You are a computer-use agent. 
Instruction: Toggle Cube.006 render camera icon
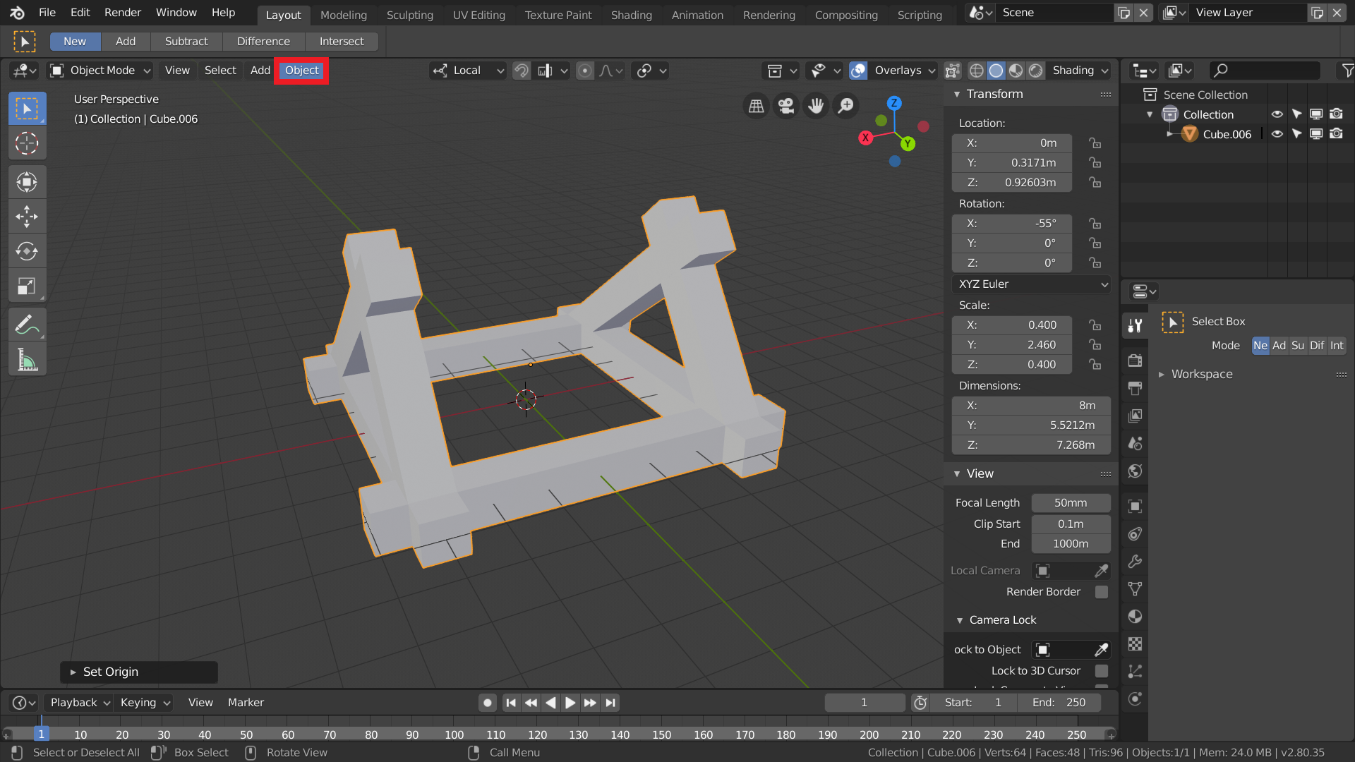click(x=1336, y=134)
